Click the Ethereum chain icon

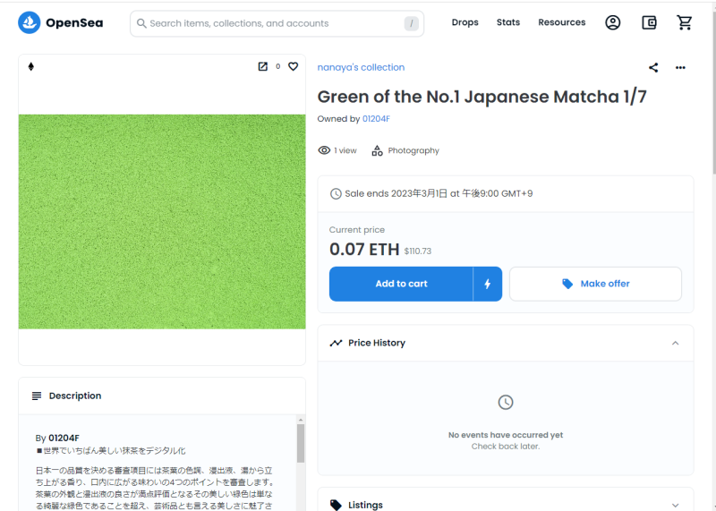31,66
